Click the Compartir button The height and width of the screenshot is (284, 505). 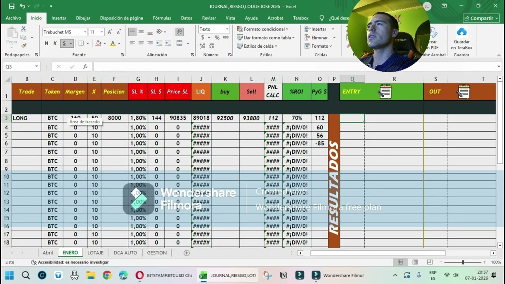tap(481, 18)
